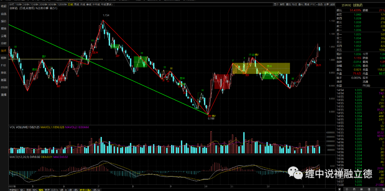Click the 关联报价 bottom tab
The image size is (385, 191).
pyautogui.click(x=14, y=190)
